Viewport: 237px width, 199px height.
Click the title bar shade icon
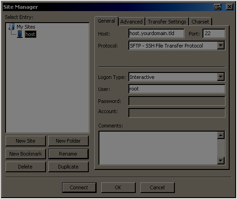tap(218, 7)
